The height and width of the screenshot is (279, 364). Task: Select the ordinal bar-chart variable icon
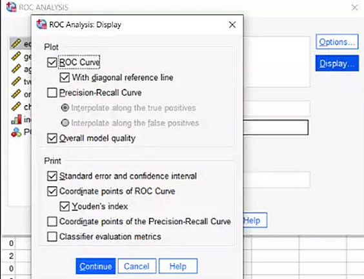[16, 119]
